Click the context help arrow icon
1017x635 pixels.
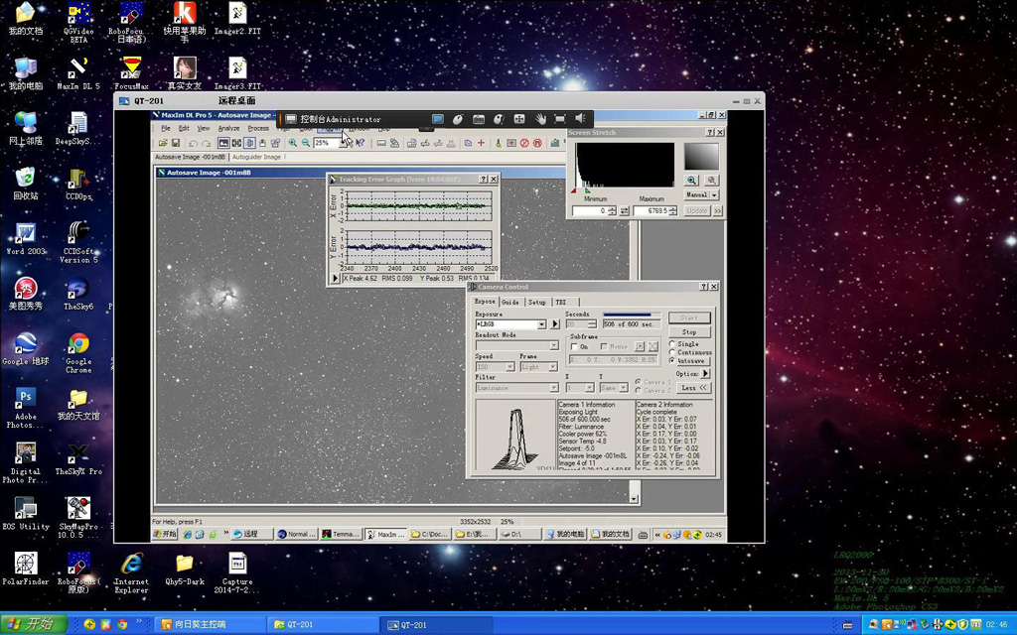tap(361, 143)
